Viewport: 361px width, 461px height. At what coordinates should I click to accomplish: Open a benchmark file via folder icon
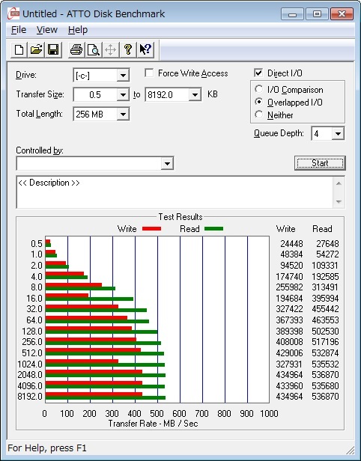point(36,49)
